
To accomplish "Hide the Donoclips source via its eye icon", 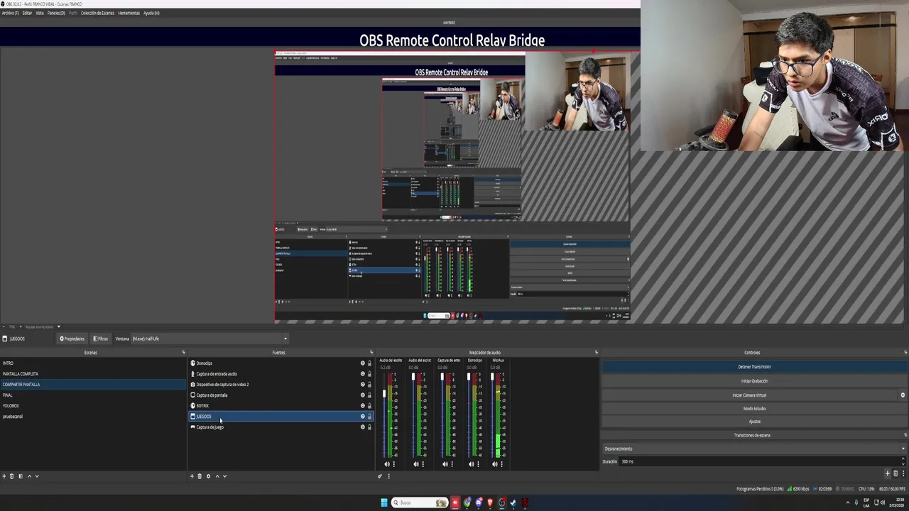I will pyautogui.click(x=362, y=363).
